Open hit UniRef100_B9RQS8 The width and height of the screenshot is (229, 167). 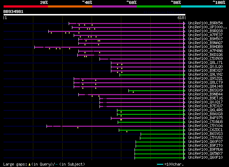click(x=205, y=31)
